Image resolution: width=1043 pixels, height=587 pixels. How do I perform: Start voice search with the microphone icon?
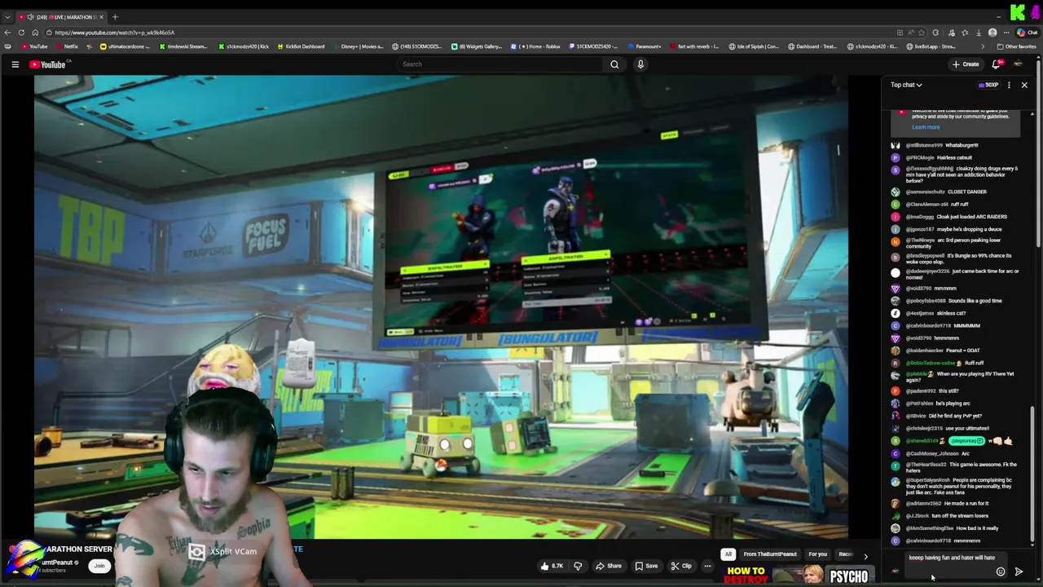(x=640, y=64)
